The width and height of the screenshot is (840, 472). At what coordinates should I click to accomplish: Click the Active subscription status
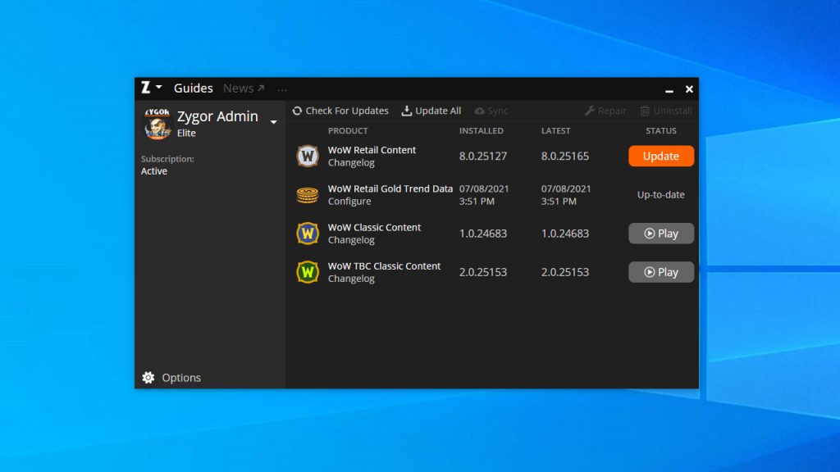point(154,171)
